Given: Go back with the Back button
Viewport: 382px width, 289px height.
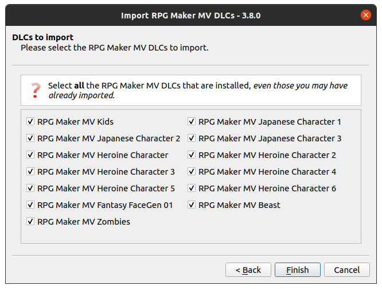Looking at the screenshot, I should pyautogui.click(x=248, y=269).
